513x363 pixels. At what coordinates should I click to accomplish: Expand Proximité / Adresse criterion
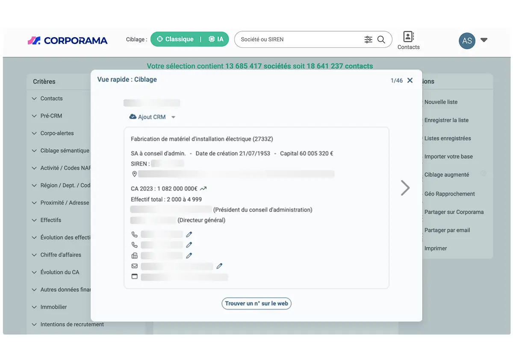coord(60,203)
